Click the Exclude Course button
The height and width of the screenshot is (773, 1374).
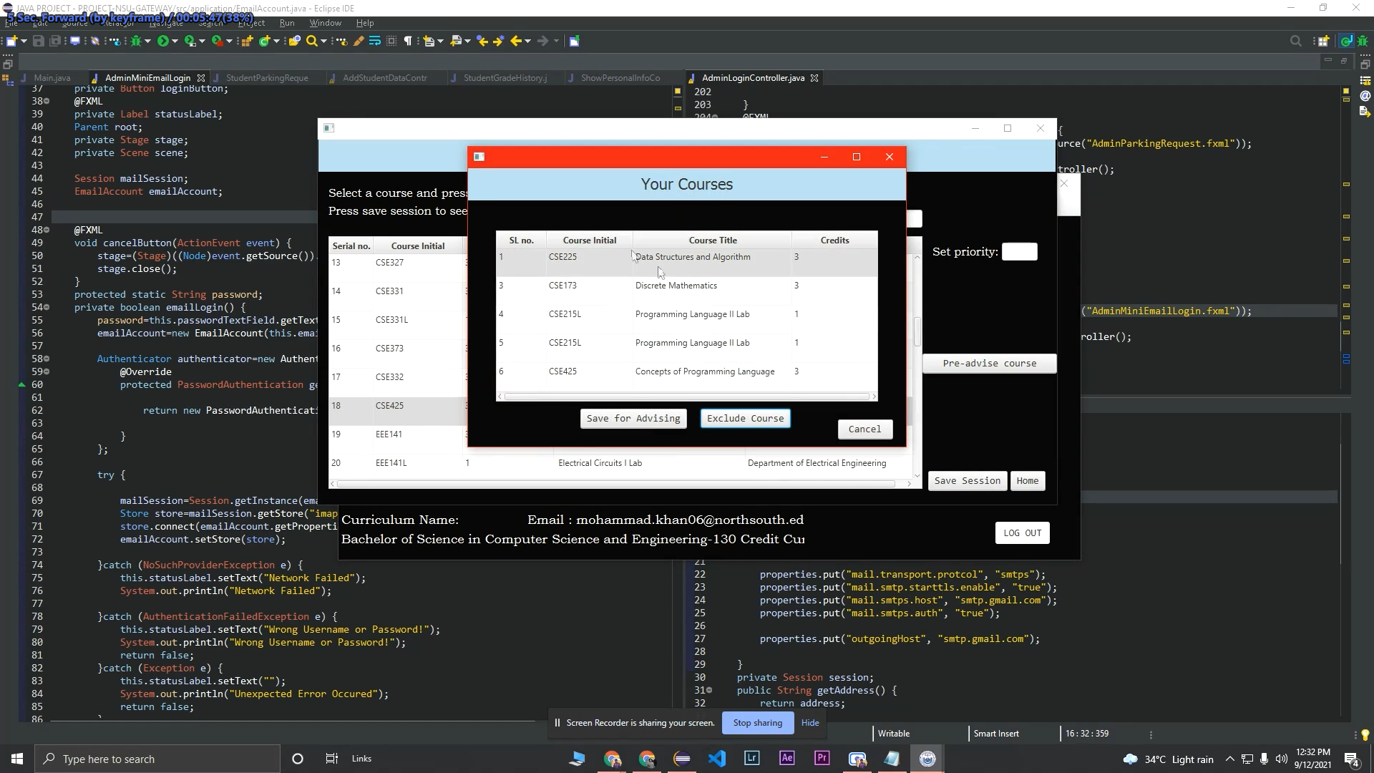[x=745, y=419]
